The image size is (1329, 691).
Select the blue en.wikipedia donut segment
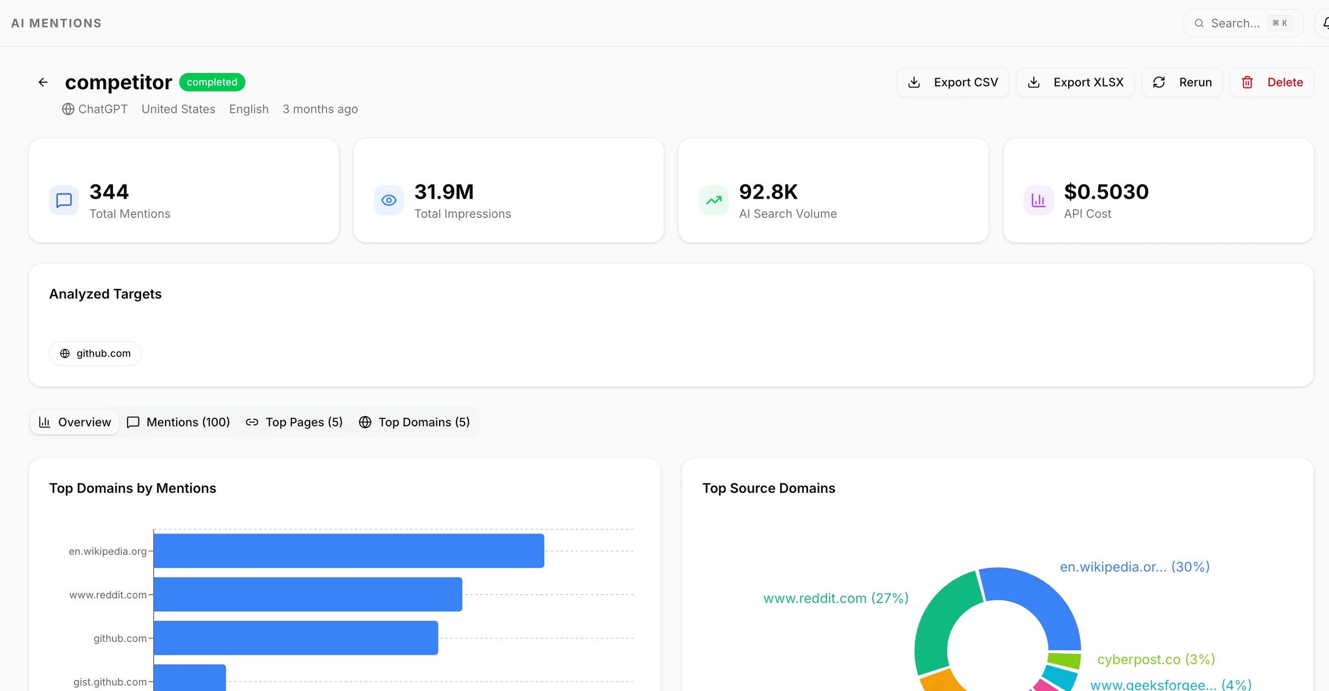point(1041,601)
